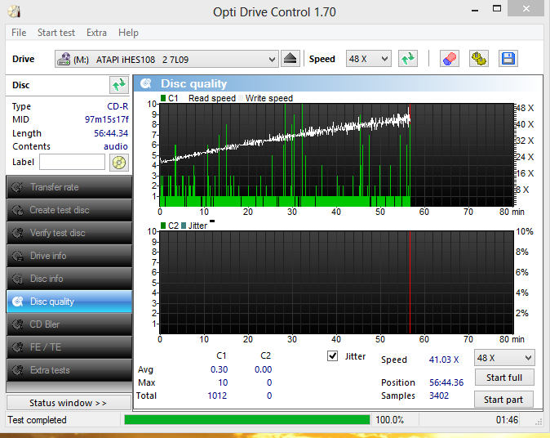This screenshot has width=550, height=438.
Task: Click the teal Jitter legend swatch
Action: tap(184, 226)
